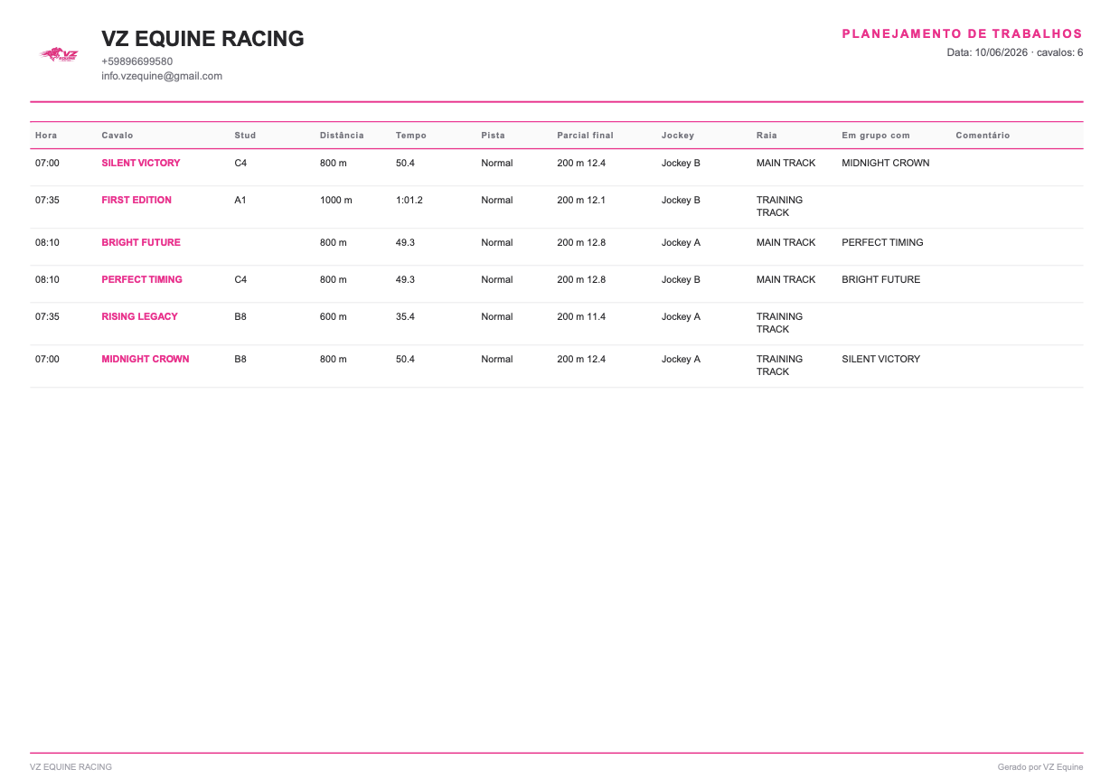The width and height of the screenshot is (1110, 779).
Task: Click Jockey B in the Perfect Timing row
Action: (x=682, y=279)
